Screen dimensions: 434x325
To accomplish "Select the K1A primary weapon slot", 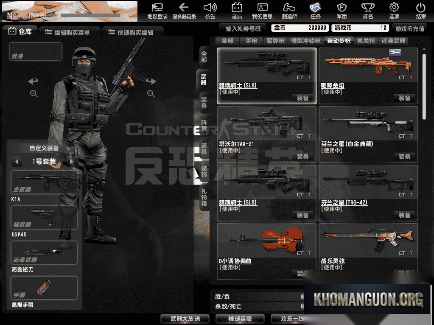I will pos(44,182).
